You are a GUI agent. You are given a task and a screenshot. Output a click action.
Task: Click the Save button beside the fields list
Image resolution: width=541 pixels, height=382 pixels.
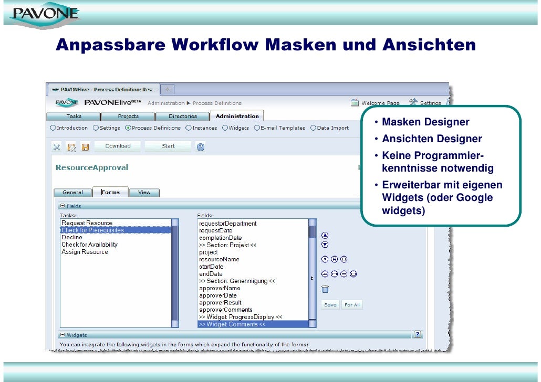pyautogui.click(x=330, y=305)
